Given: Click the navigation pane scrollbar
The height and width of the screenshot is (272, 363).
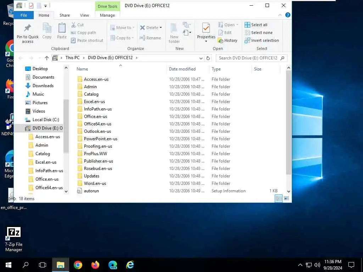Looking at the screenshot, I should (x=66, y=126).
